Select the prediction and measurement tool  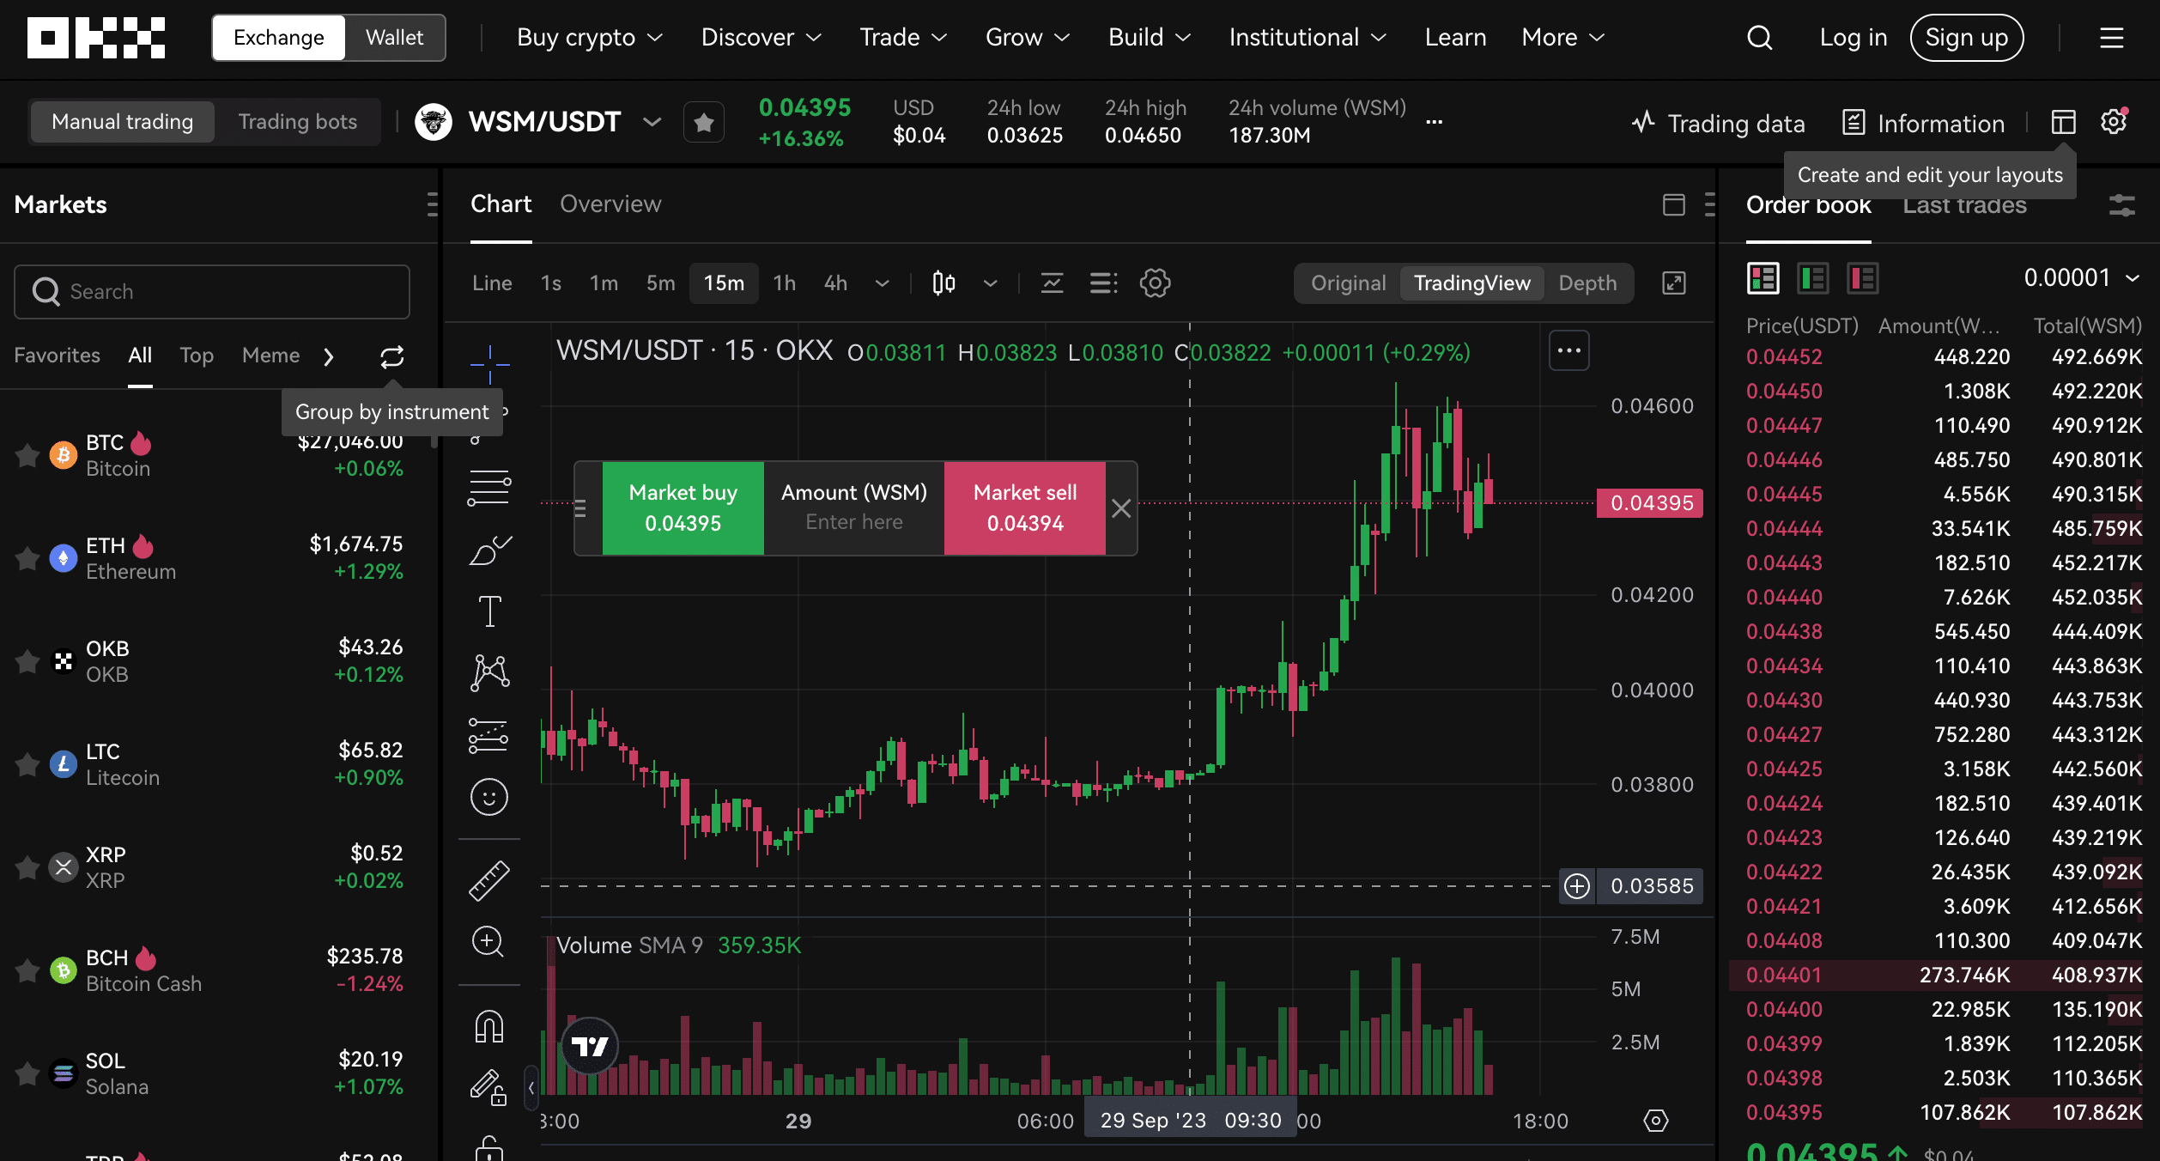click(x=489, y=736)
